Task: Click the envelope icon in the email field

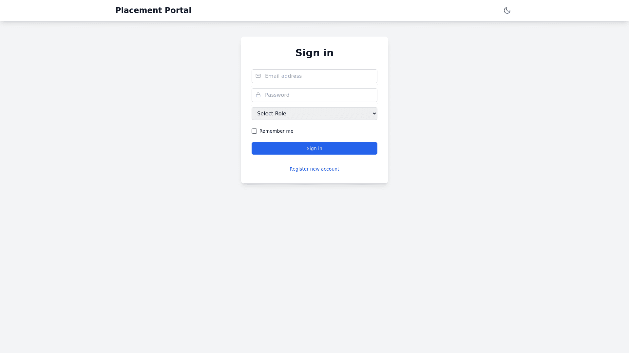Action: [x=258, y=76]
